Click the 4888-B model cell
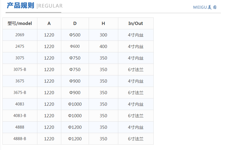 pos(20,139)
